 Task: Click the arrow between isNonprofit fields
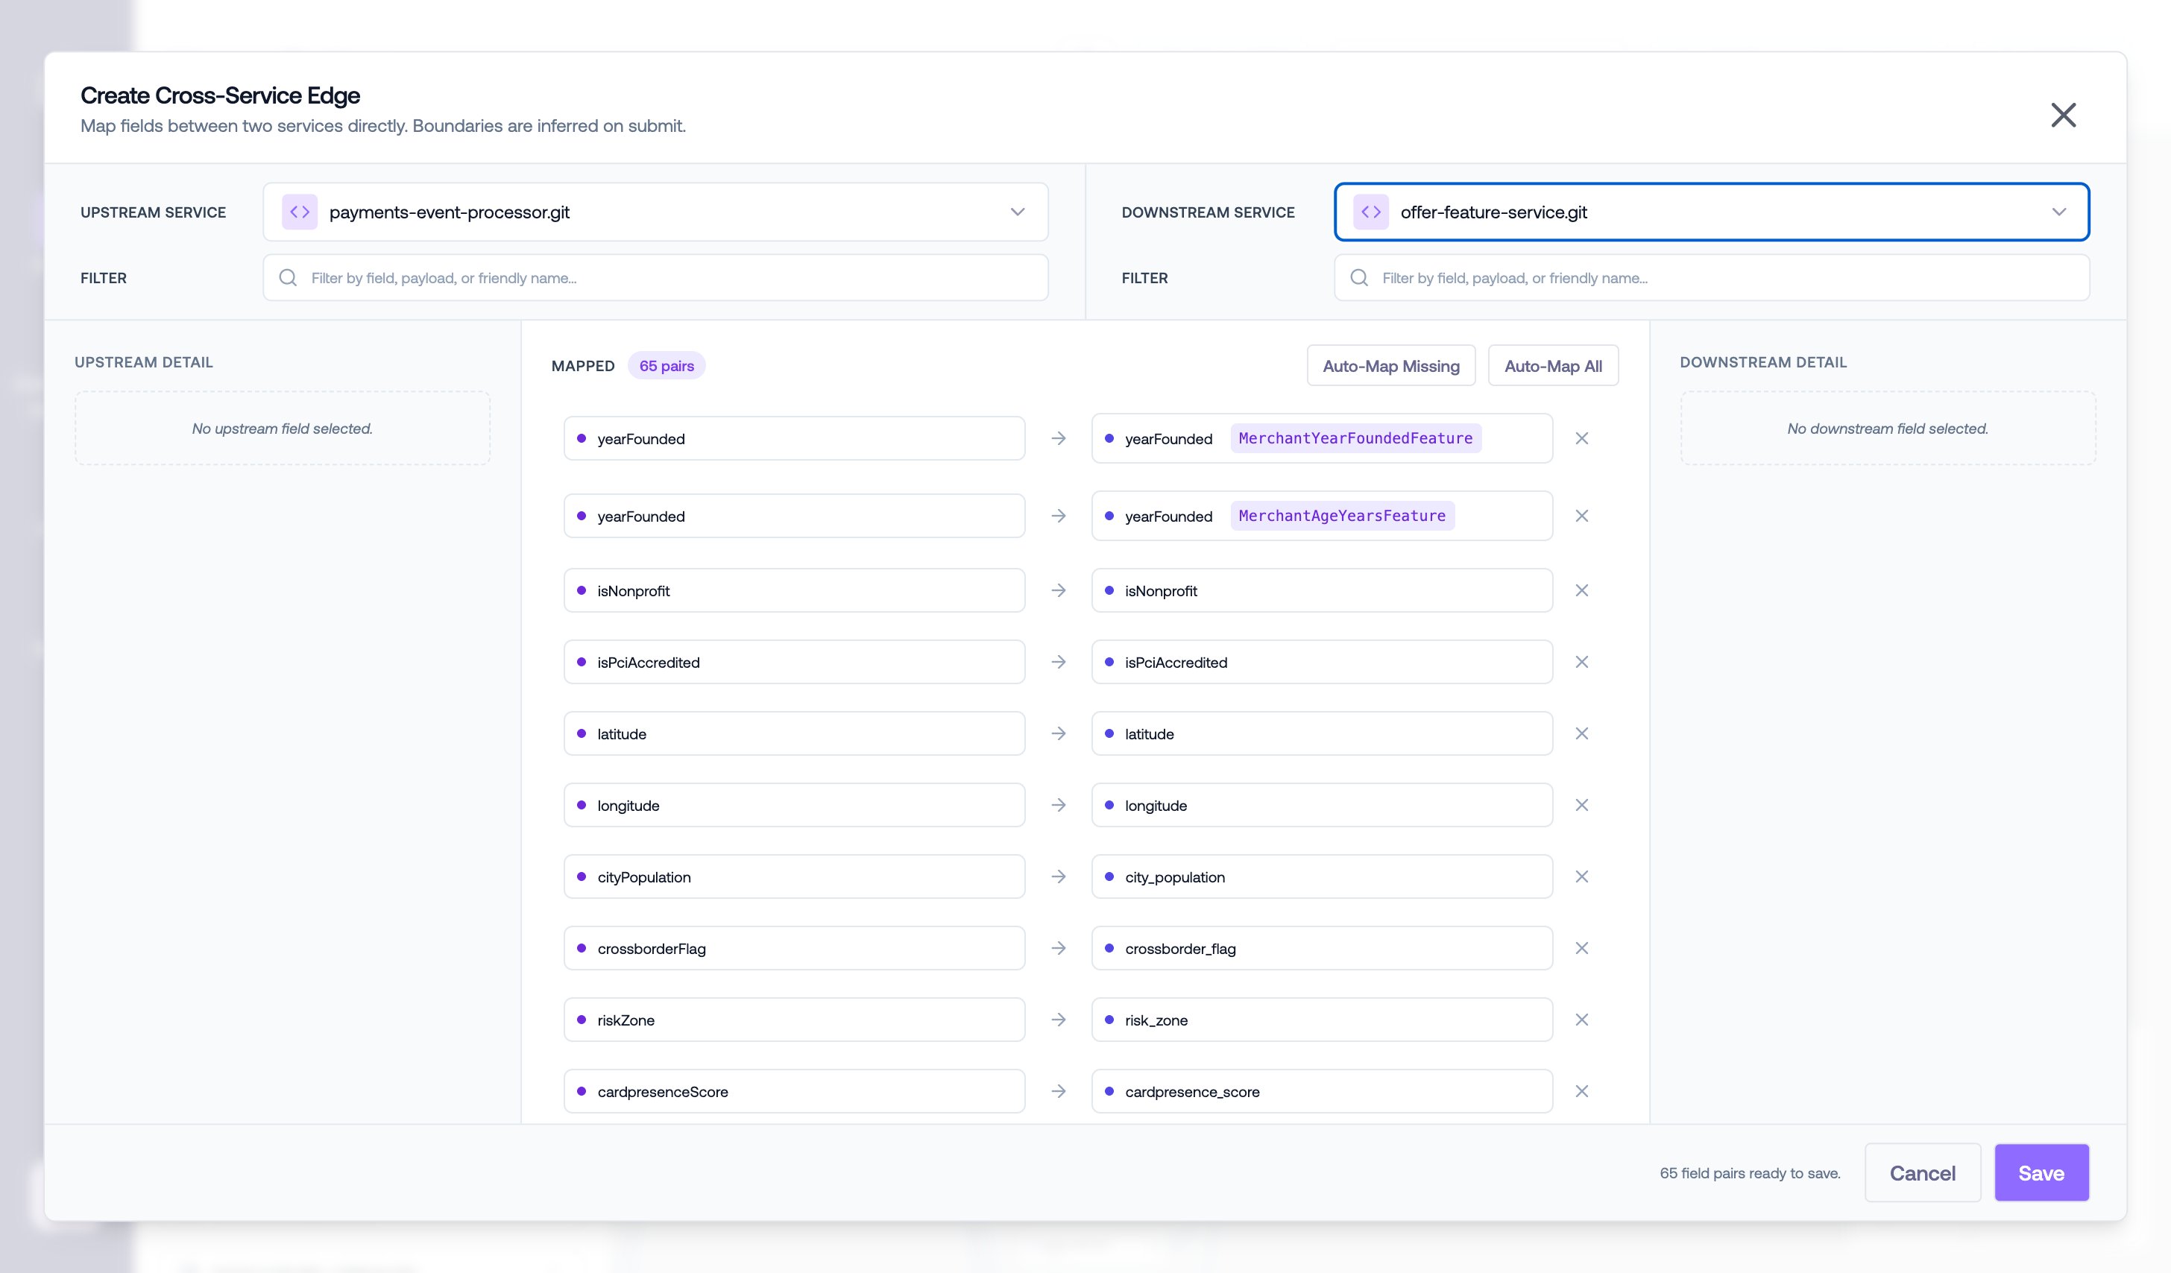[x=1058, y=591]
